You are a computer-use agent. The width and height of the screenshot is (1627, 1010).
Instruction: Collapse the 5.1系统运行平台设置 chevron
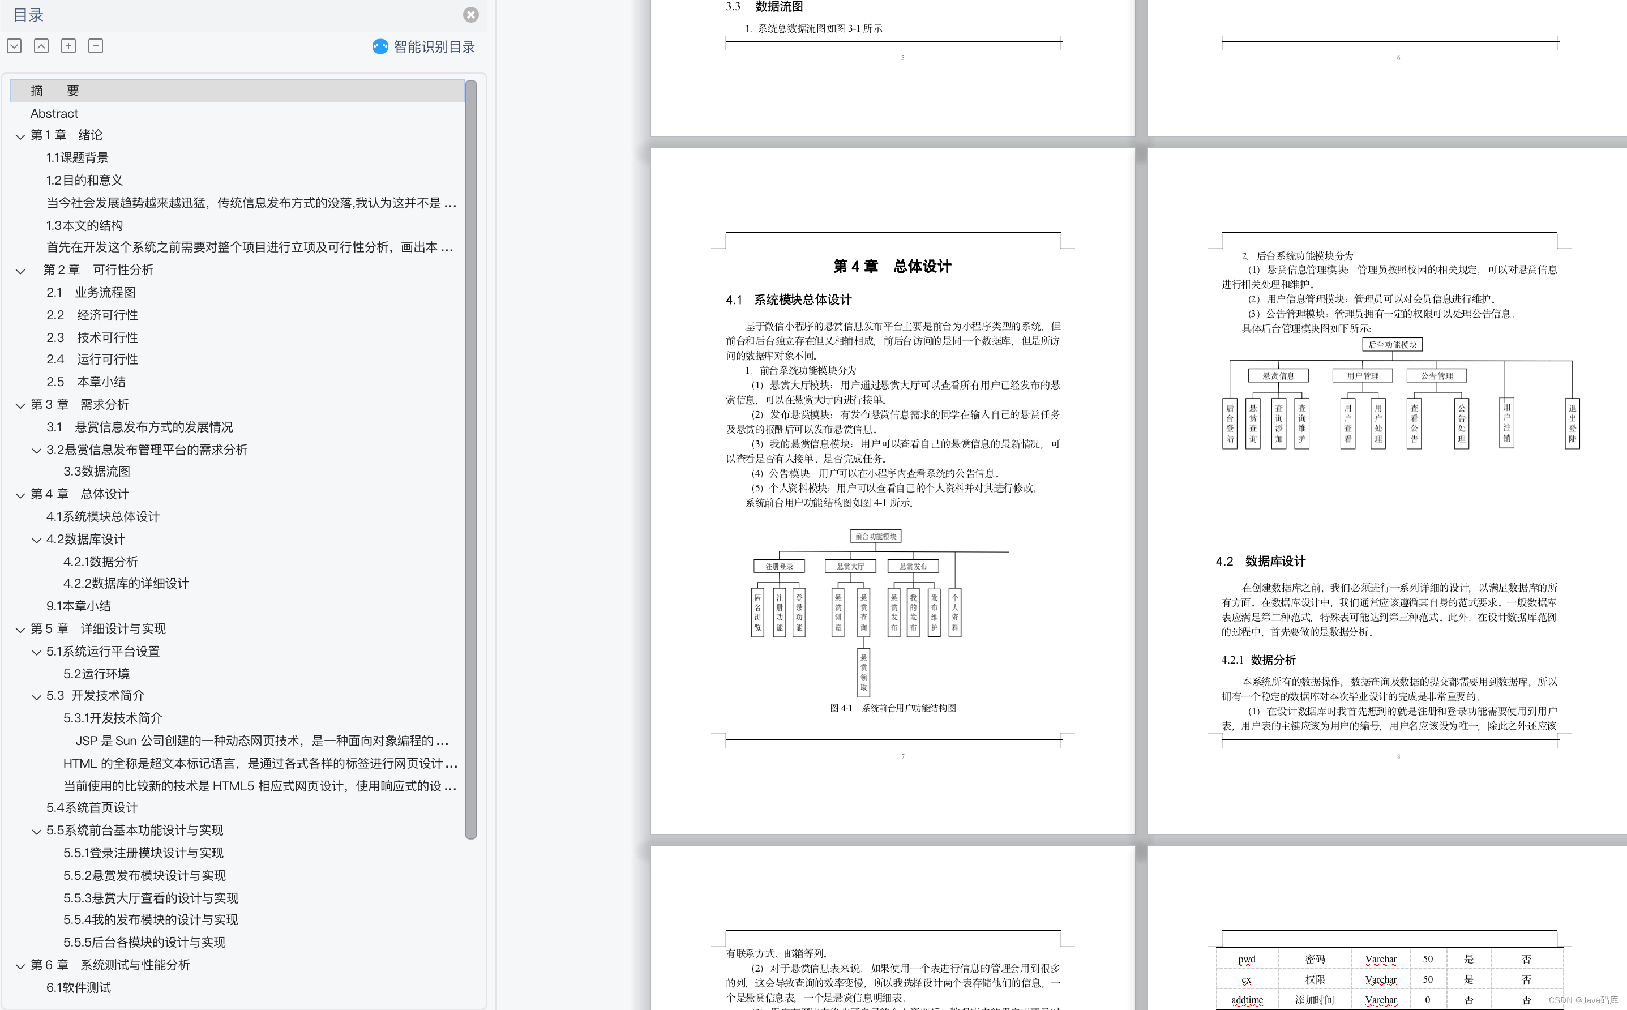(x=37, y=652)
